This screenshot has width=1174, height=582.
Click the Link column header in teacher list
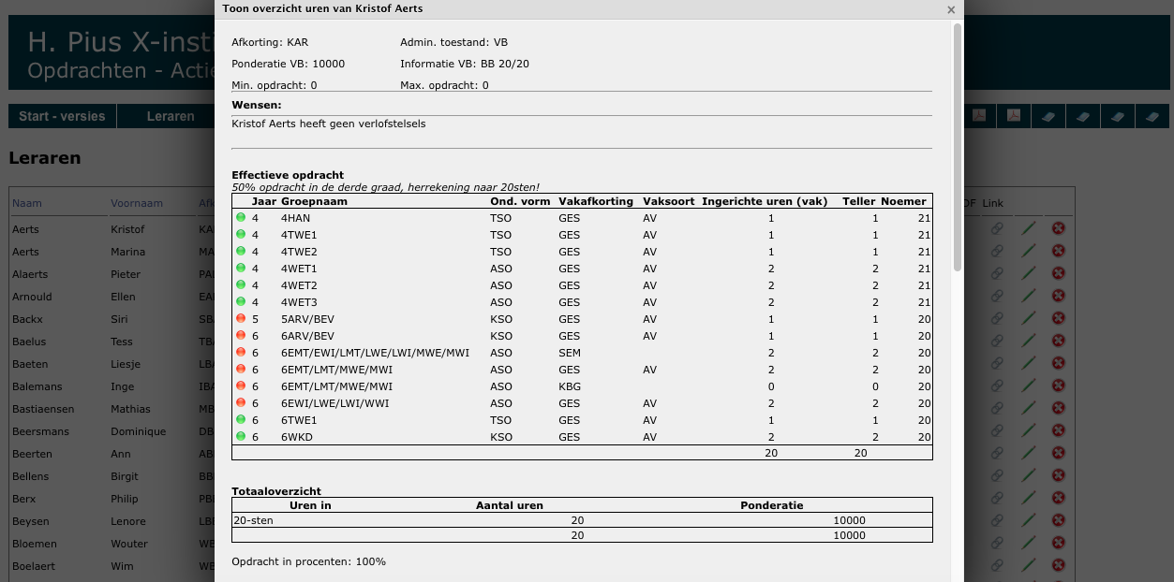coord(992,203)
